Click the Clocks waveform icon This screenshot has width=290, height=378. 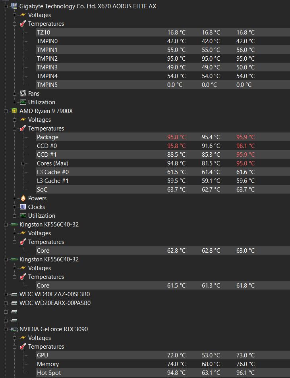coord(23,207)
